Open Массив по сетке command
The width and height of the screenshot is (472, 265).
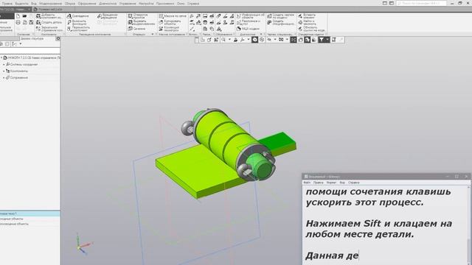pos(173,16)
